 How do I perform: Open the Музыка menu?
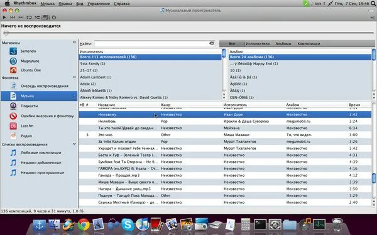pyautogui.click(x=47, y=4)
